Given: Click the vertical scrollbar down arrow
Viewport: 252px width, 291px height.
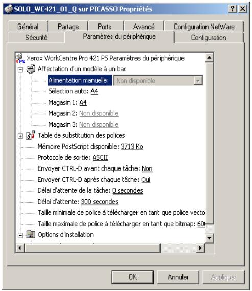Looking at the screenshot, I should 209,238.
